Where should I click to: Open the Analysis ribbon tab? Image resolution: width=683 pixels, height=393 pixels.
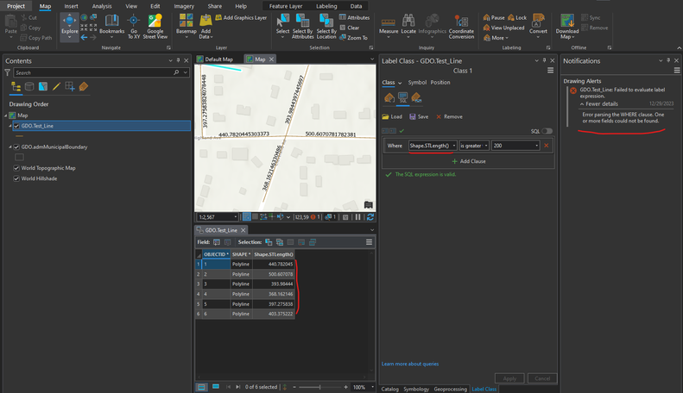coord(102,6)
